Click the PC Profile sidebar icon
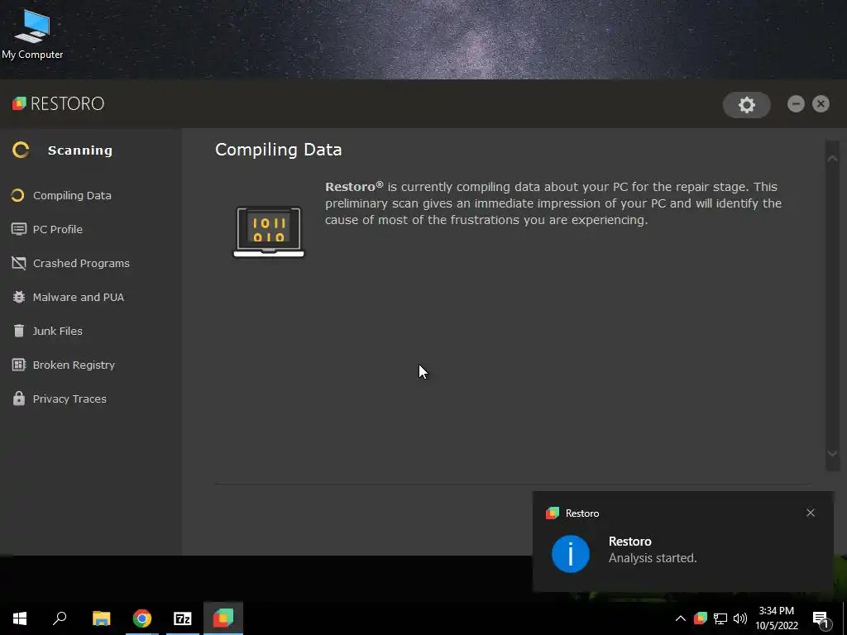 pyautogui.click(x=18, y=229)
